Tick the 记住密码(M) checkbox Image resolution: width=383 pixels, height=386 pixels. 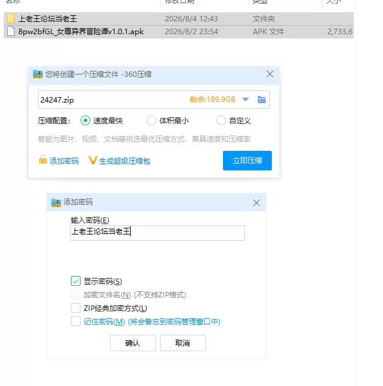pyautogui.click(x=76, y=321)
